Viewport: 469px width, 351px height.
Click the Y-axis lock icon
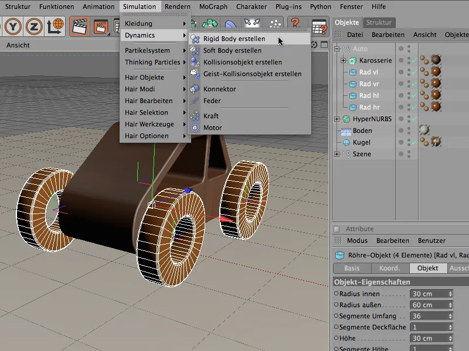(x=12, y=26)
